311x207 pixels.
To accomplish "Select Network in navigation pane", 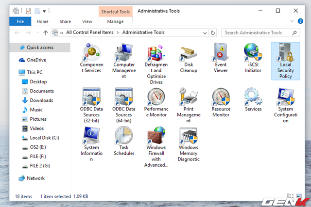I will (35, 178).
